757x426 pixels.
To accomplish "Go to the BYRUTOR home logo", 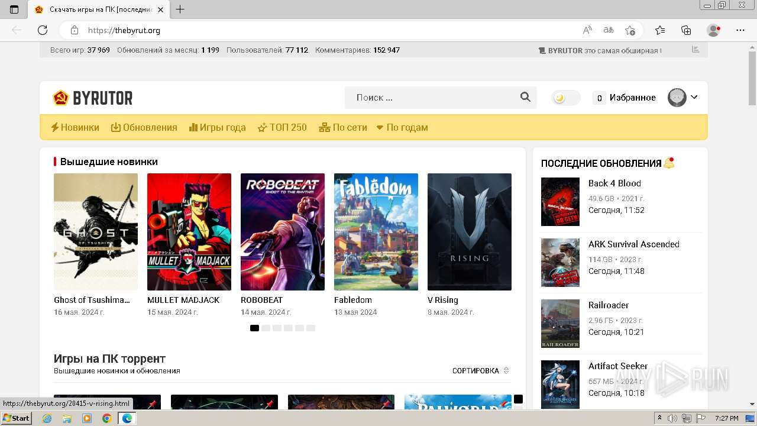I will [x=93, y=98].
